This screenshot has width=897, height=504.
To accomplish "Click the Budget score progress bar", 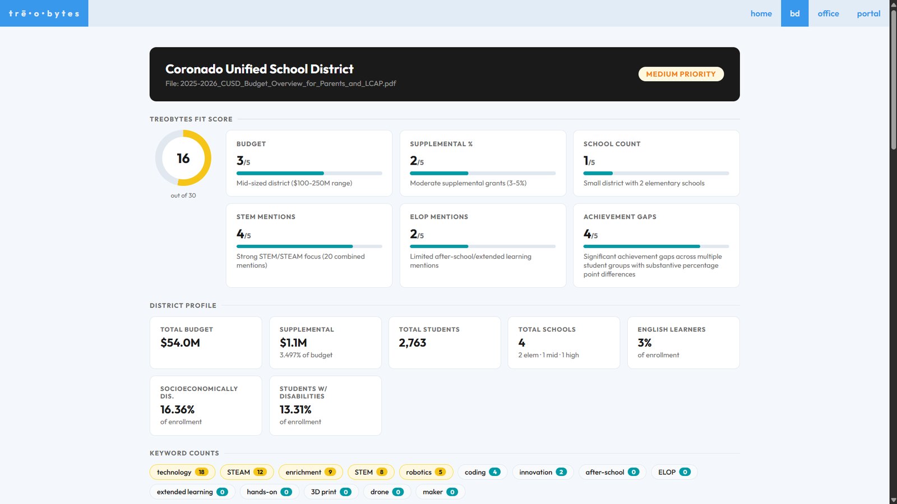I will tap(309, 173).
